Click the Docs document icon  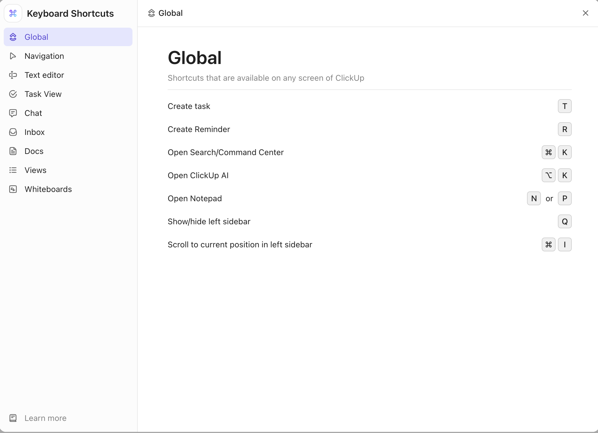coord(13,151)
